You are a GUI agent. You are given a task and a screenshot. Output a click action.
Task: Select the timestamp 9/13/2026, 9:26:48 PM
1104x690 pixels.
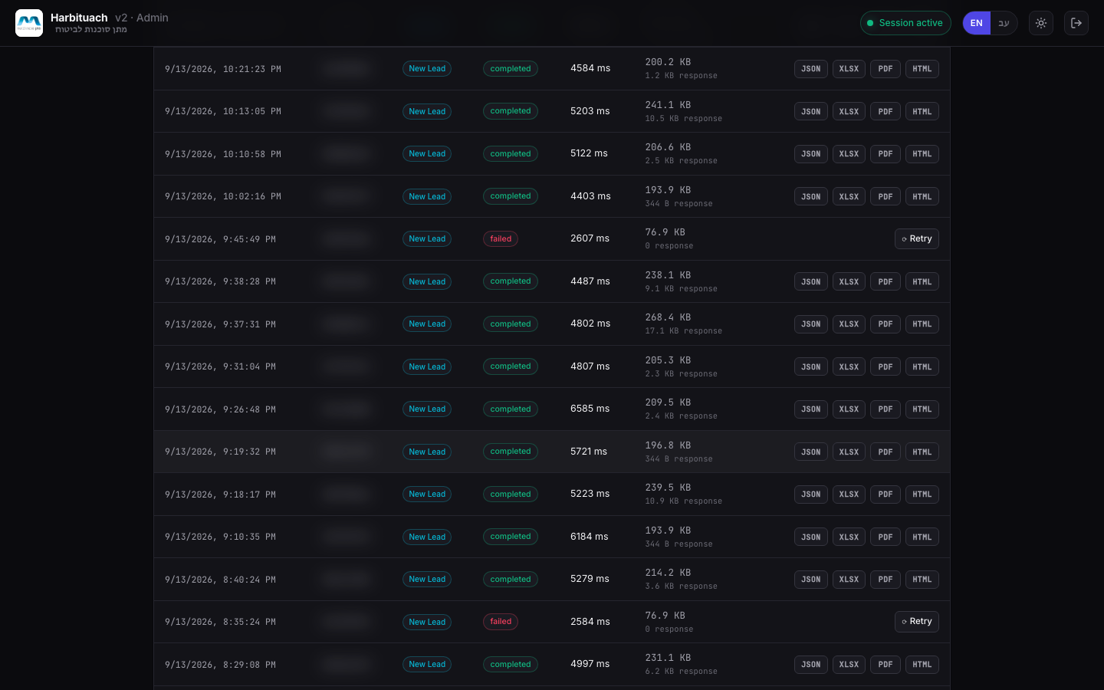220,409
